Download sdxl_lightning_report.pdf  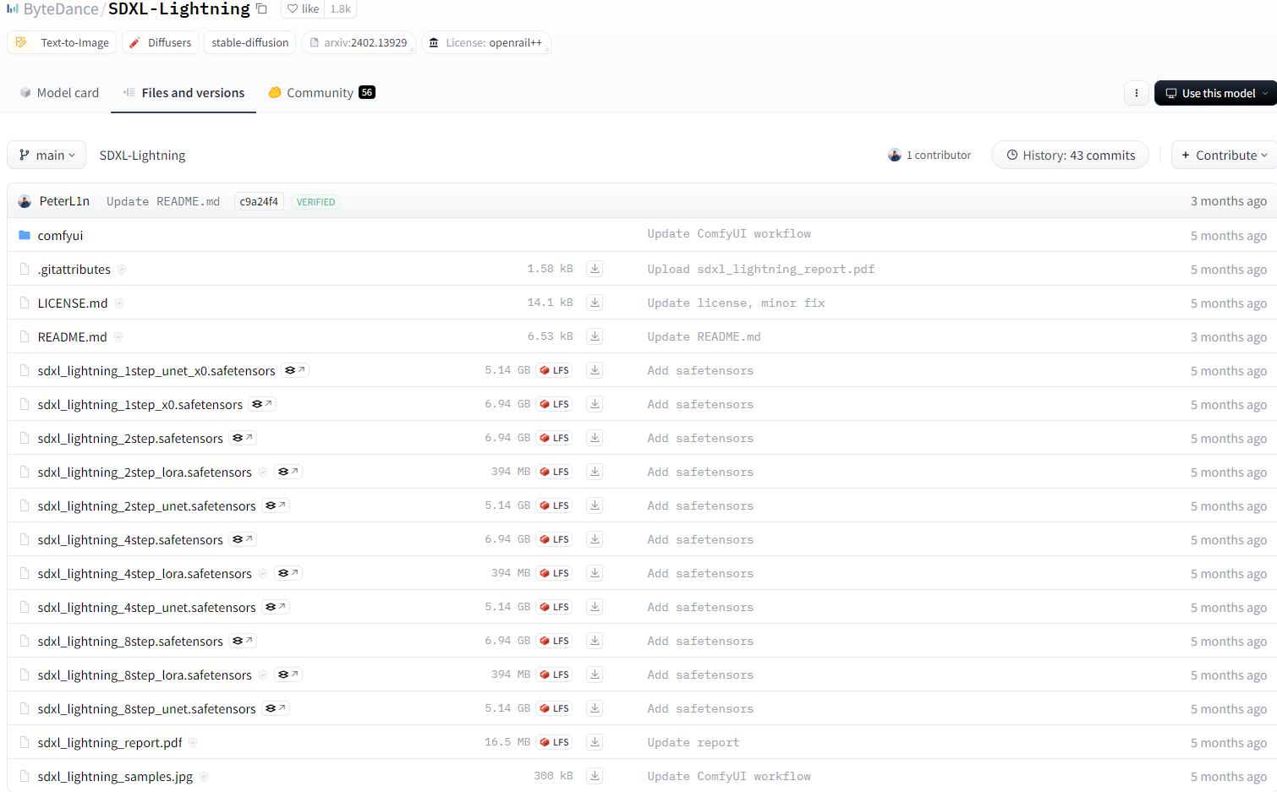(595, 742)
